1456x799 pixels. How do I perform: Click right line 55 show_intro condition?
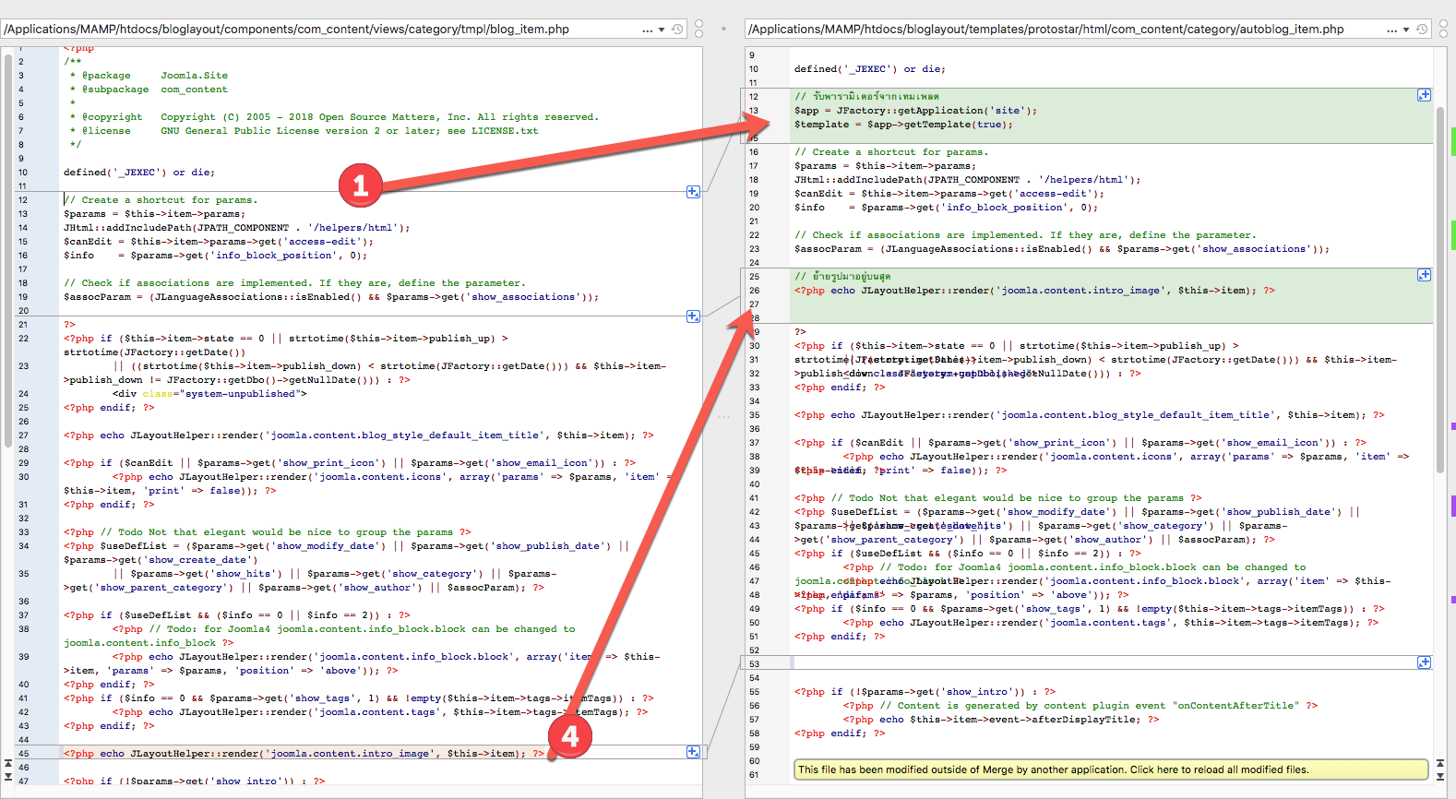(925, 692)
